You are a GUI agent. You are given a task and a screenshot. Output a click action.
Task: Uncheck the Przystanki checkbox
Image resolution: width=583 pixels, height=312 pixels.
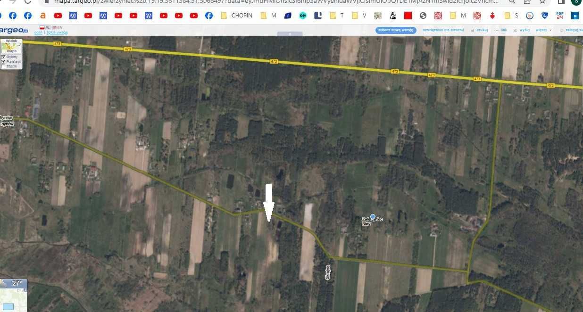(x=4, y=62)
